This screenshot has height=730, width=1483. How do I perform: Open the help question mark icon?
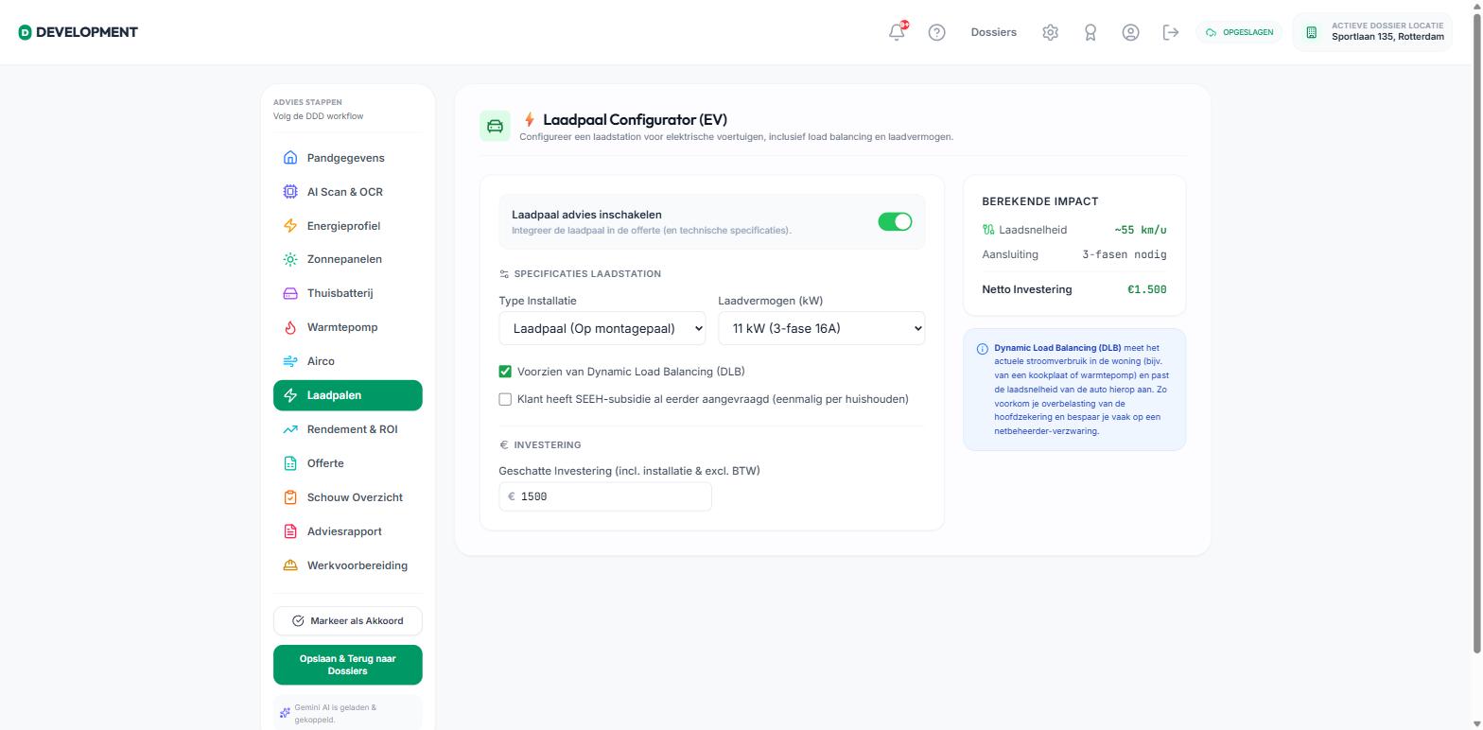[936, 32]
